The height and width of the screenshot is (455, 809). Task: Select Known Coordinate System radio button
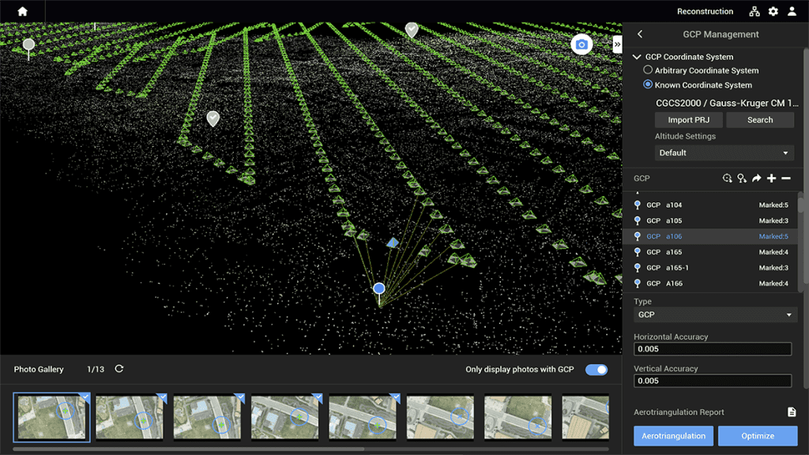click(648, 85)
